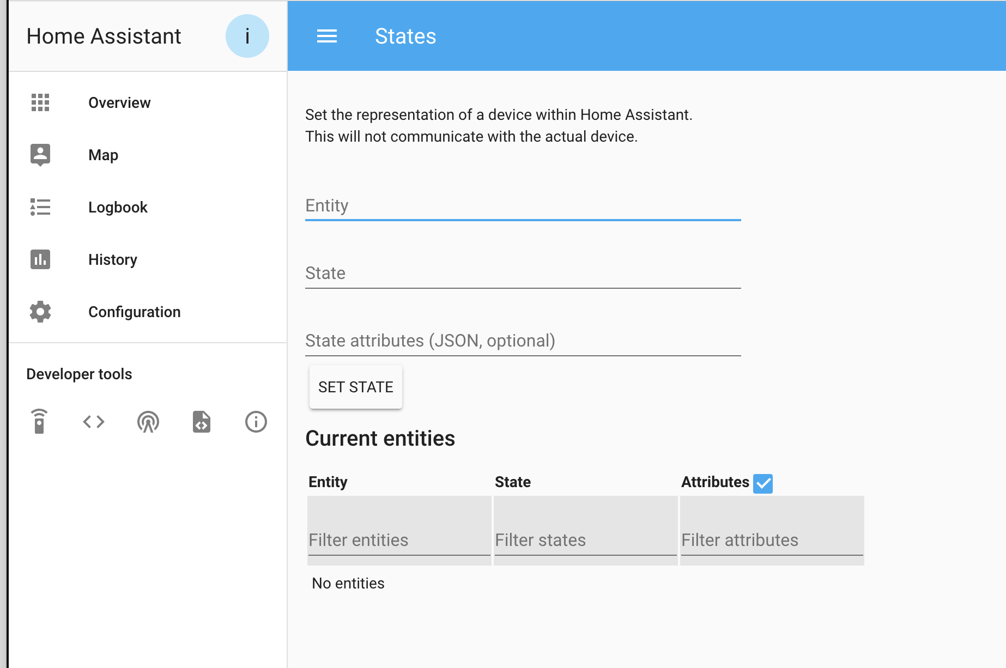Screen dimensions: 1006x668
Task: Select the Overview grid icon
Action: click(40, 102)
